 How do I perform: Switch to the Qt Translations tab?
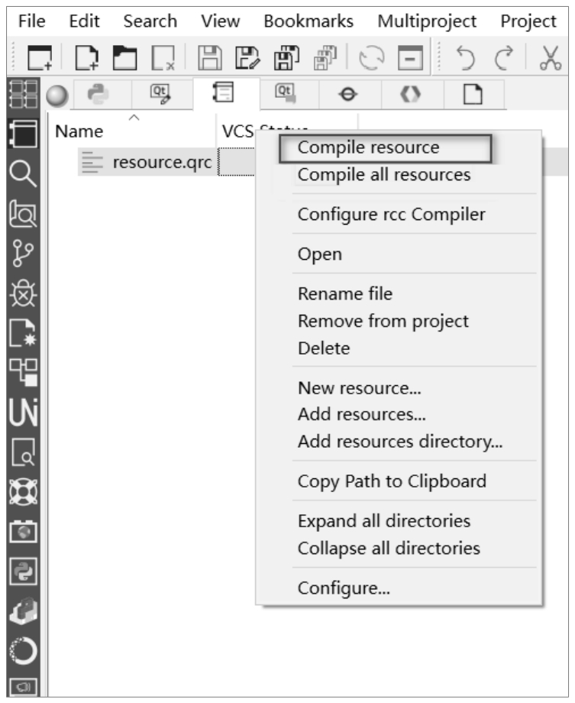coord(286,94)
